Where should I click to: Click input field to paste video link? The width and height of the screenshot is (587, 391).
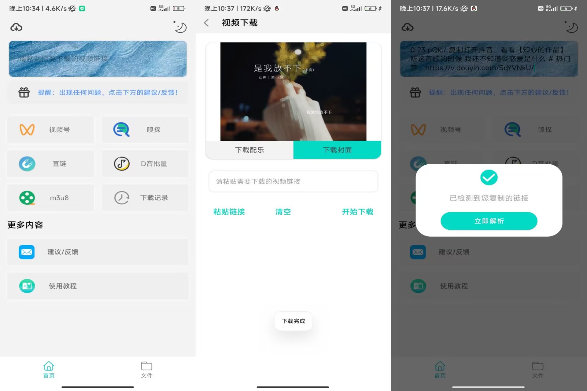coord(293,181)
